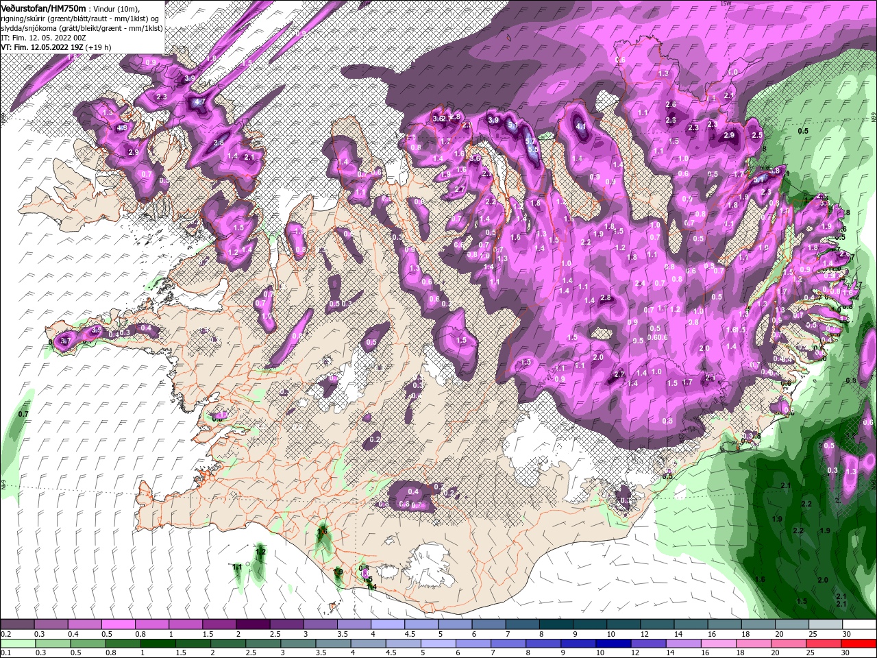Click the initial time line IT: Fim. 12. 05. 2022 00Z

click(42, 38)
